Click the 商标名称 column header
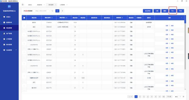This screenshot has width=189, height=100. point(34,18)
